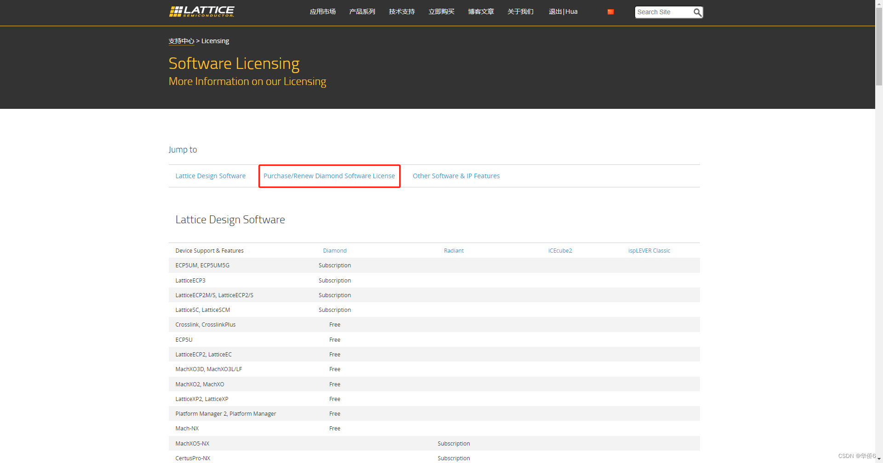
Task: Jump to Lattice Design Software section
Action: pos(211,176)
